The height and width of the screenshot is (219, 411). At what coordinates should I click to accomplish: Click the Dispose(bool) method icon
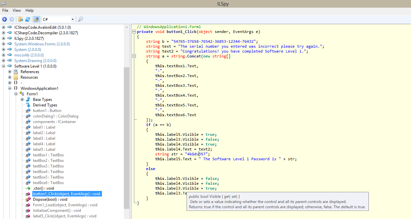[28, 199]
